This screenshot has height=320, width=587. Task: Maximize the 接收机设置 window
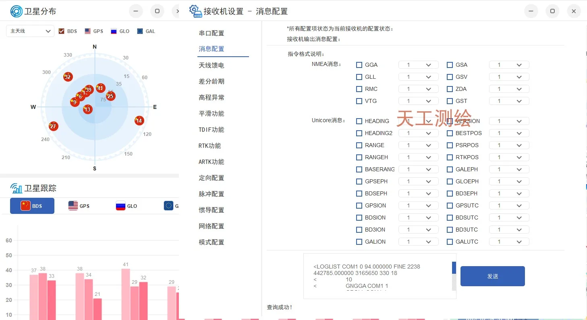pyautogui.click(x=552, y=11)
